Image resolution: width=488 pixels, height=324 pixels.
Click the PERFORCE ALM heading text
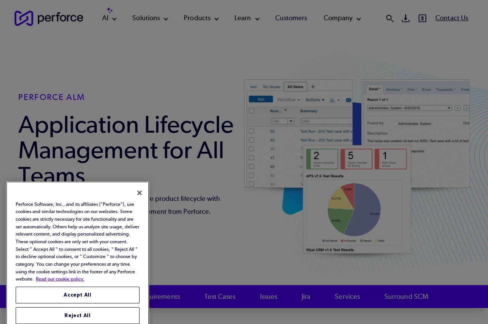click(x=51, y=98)
